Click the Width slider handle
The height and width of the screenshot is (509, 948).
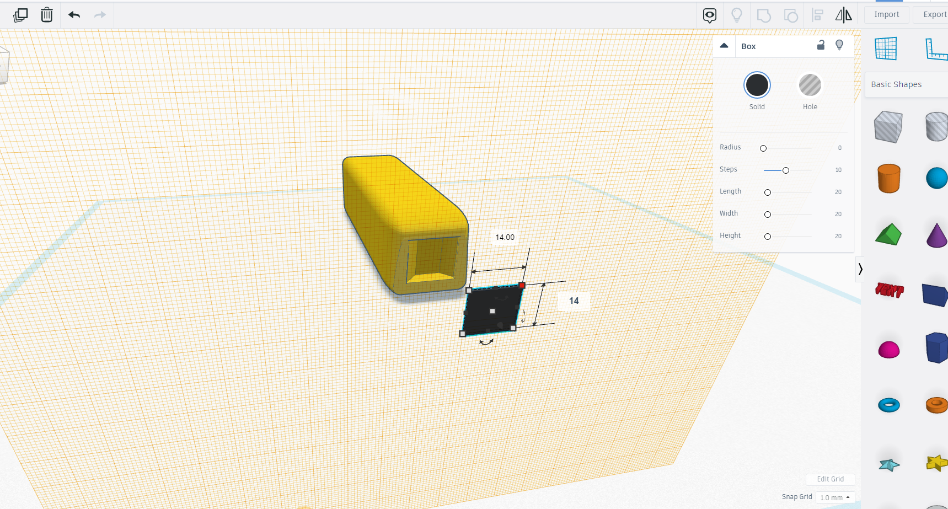tap(768, 215)
